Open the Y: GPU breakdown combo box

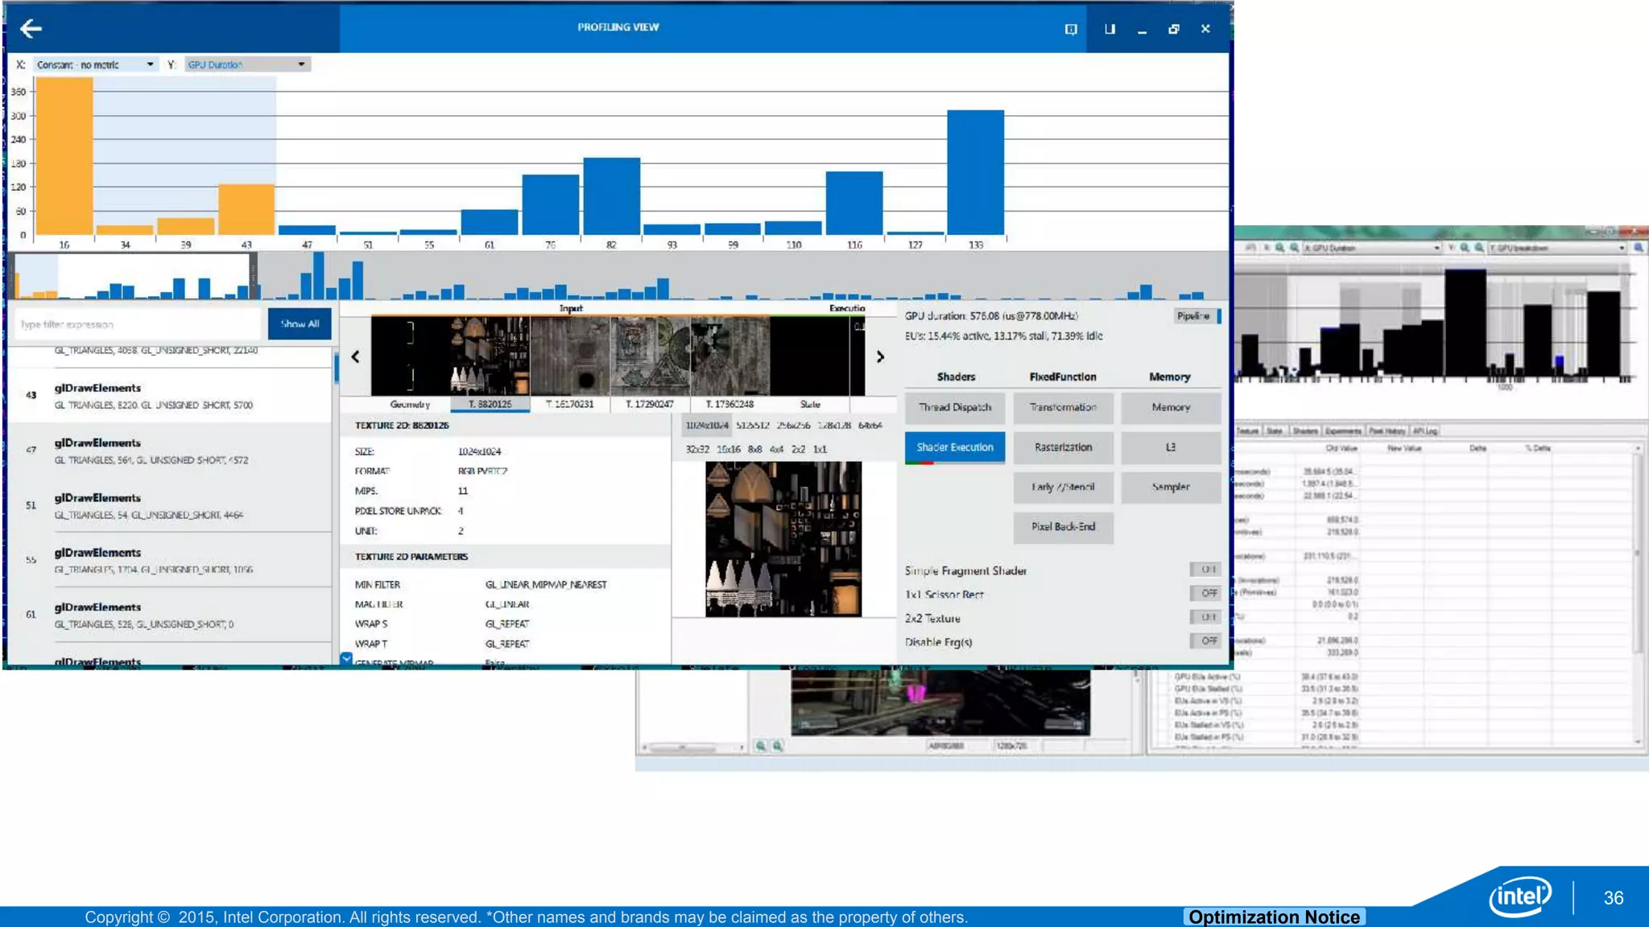pyautogui.click(x=1557, y=248)
